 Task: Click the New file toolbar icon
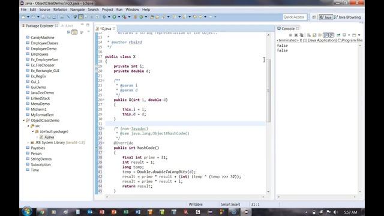pos(23,17)
